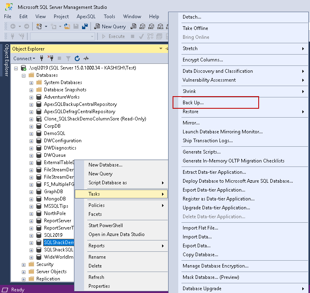Open the Connect dropdown in Object Explorer
Screen dimensions: 310x293
[x=24, y=59]
